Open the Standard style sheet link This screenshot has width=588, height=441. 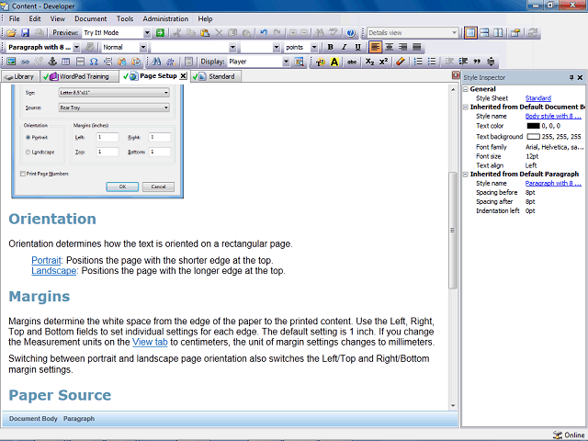coord(538,98)
